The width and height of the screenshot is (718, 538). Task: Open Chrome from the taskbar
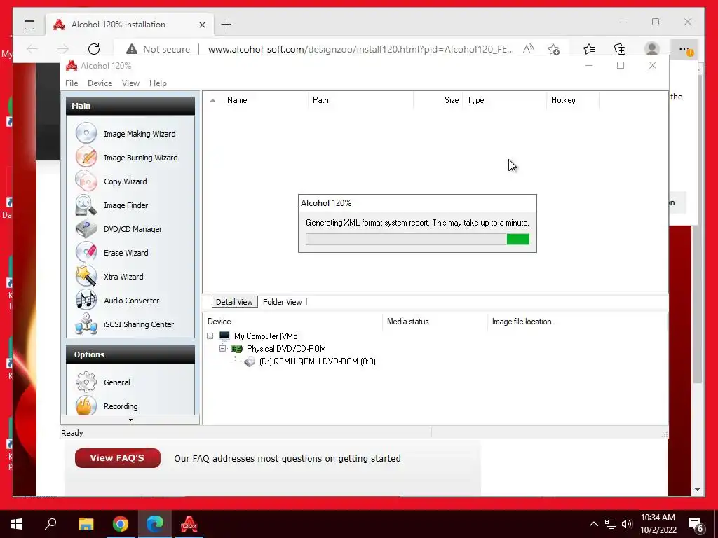coord(121,524)
